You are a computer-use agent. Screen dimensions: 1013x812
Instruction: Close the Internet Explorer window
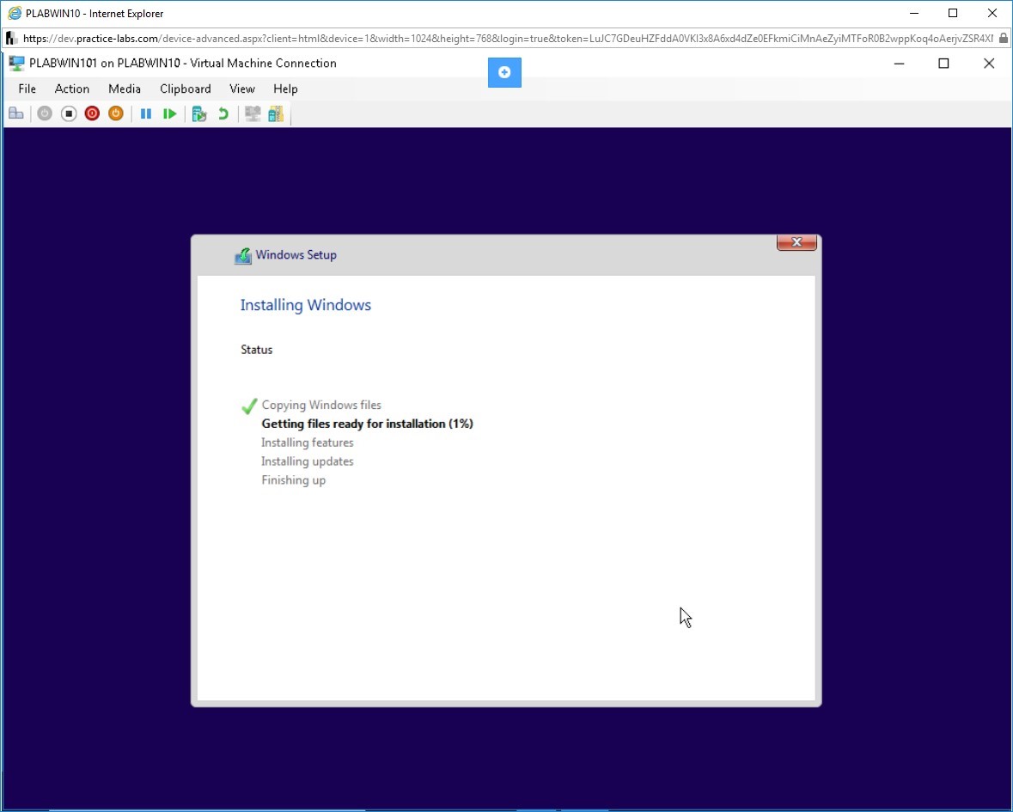click(x=992, y=13)
